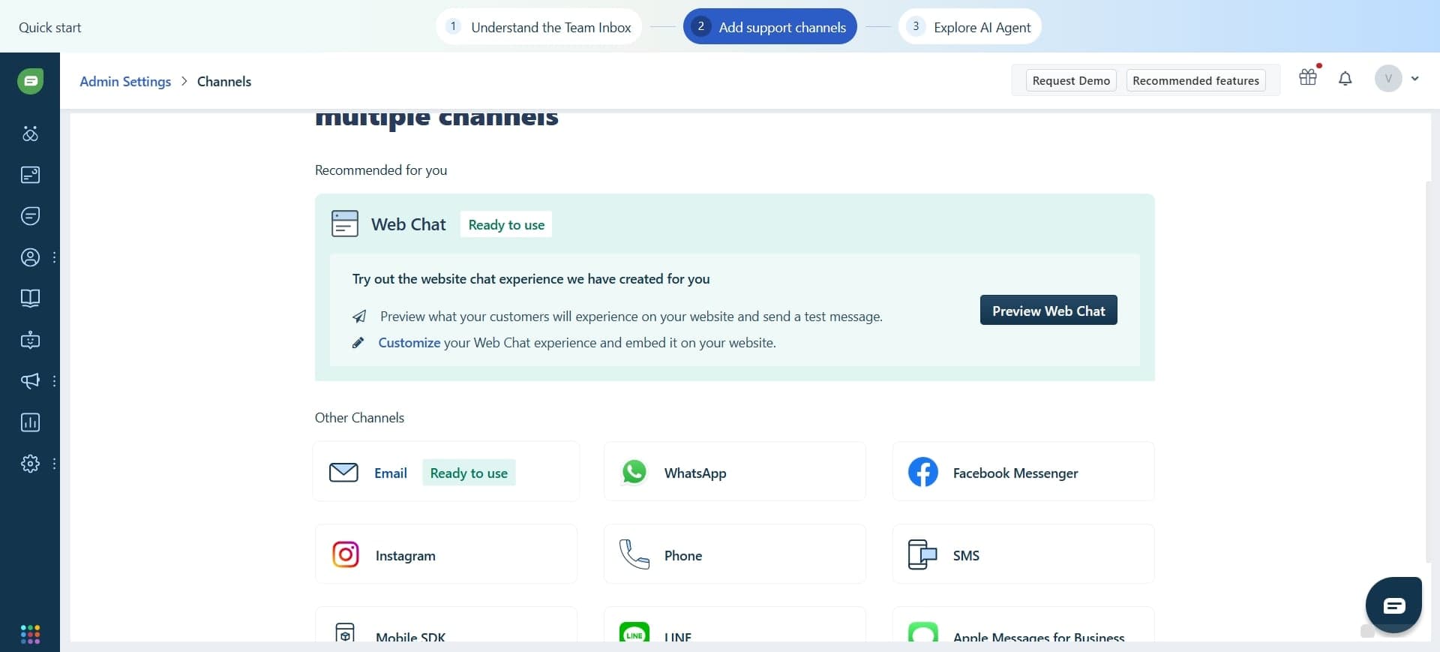Open the notifications bell icon
This screenshot has width=1440, height=652.
point(1345,79)
